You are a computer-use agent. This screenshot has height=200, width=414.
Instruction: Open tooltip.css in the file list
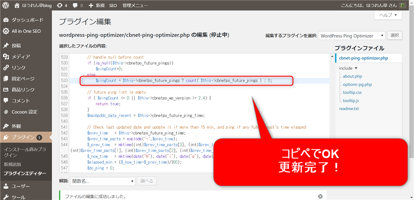tap(352, 92)
